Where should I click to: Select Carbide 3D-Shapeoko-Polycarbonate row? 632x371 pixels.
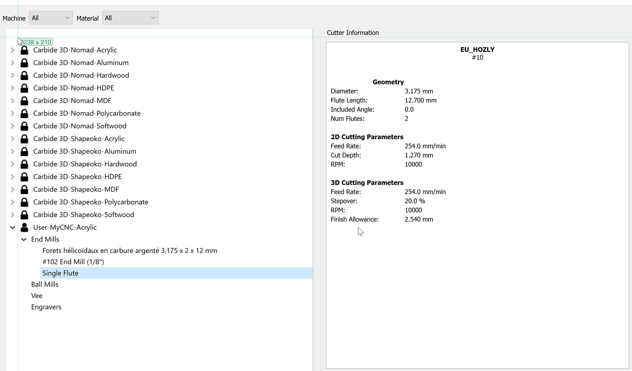pos(91,202)
